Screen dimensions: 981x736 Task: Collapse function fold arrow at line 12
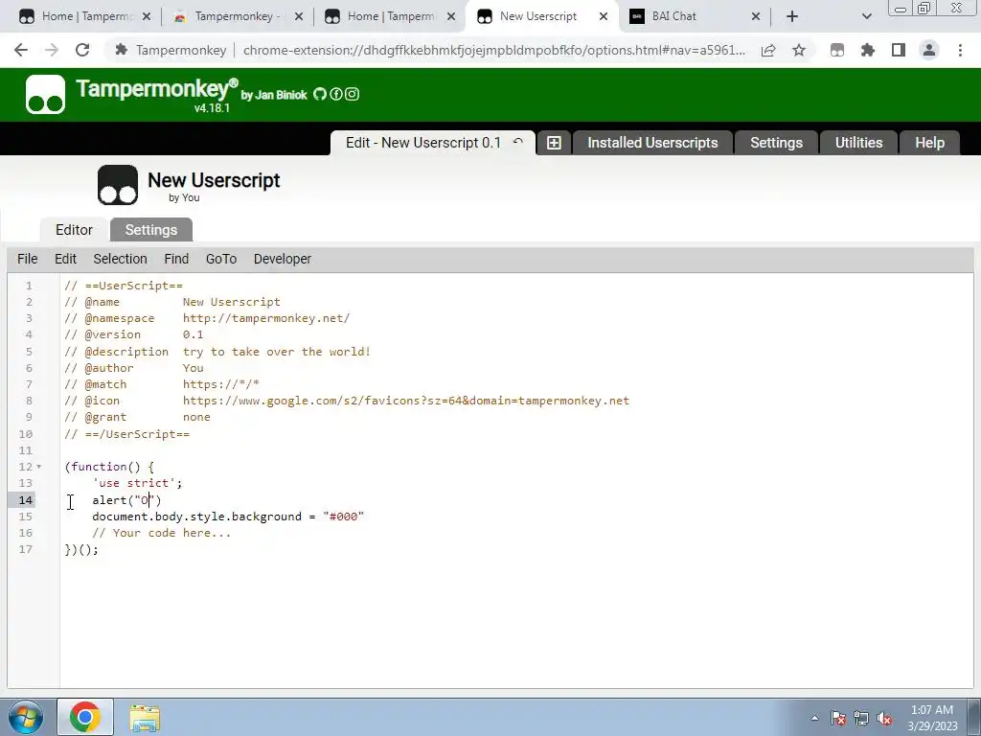coord(38,467)
